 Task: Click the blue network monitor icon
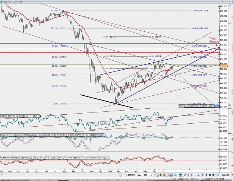(218, 175)
